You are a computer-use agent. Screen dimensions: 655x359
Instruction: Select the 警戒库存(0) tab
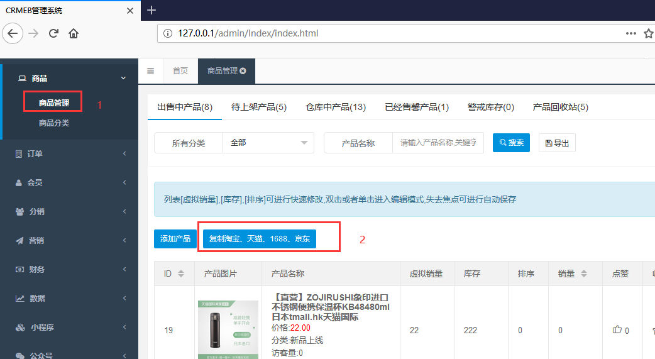pyautogui.click(x=491, y=107)
